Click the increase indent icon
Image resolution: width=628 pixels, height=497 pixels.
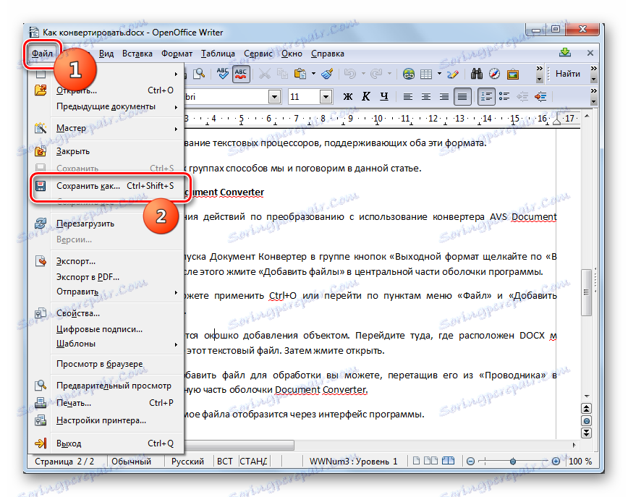click(x=540, y=96)
